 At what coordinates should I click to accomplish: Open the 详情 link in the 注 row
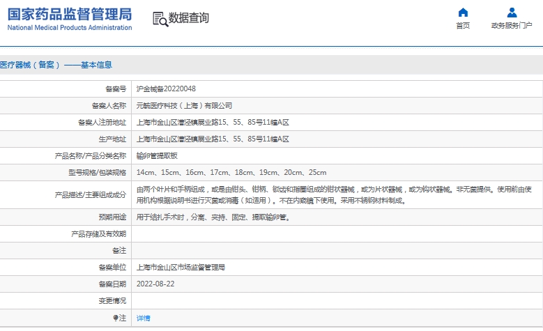144,318
